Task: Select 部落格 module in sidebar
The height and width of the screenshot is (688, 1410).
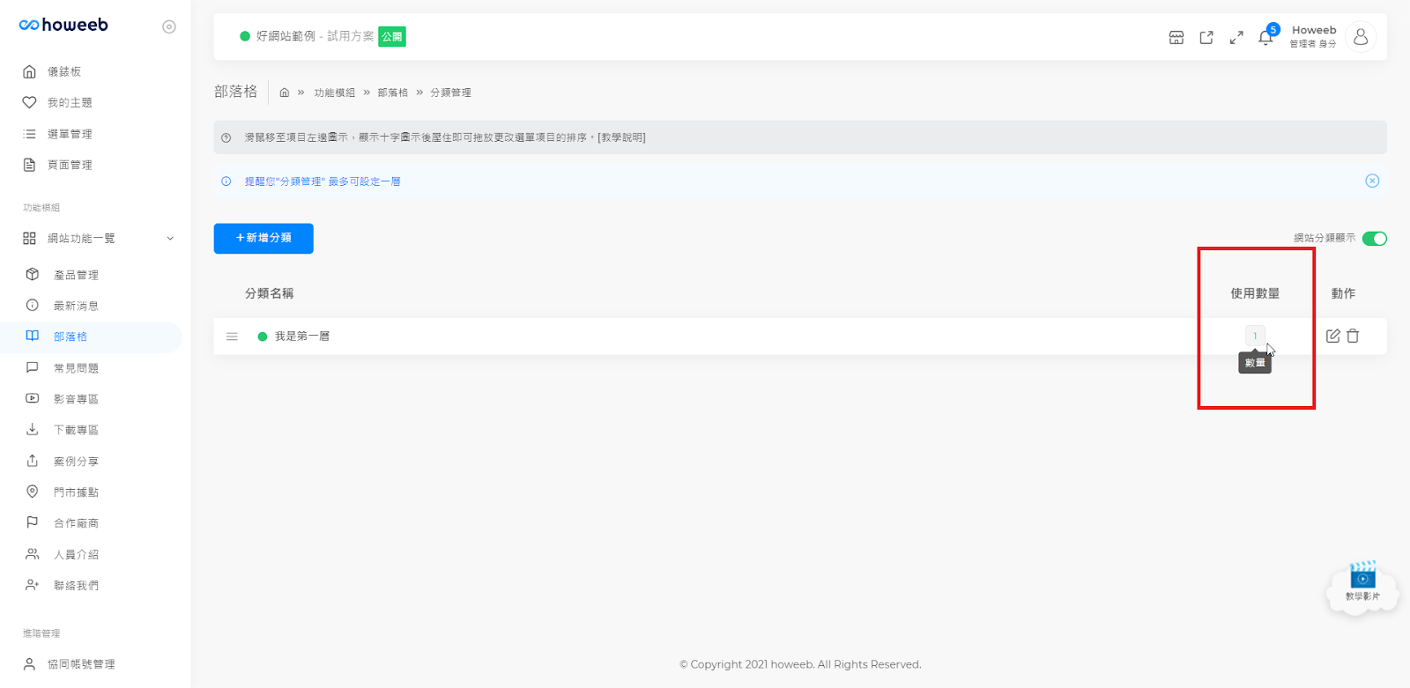Action: pyautogui.click(x=70, y=337)
